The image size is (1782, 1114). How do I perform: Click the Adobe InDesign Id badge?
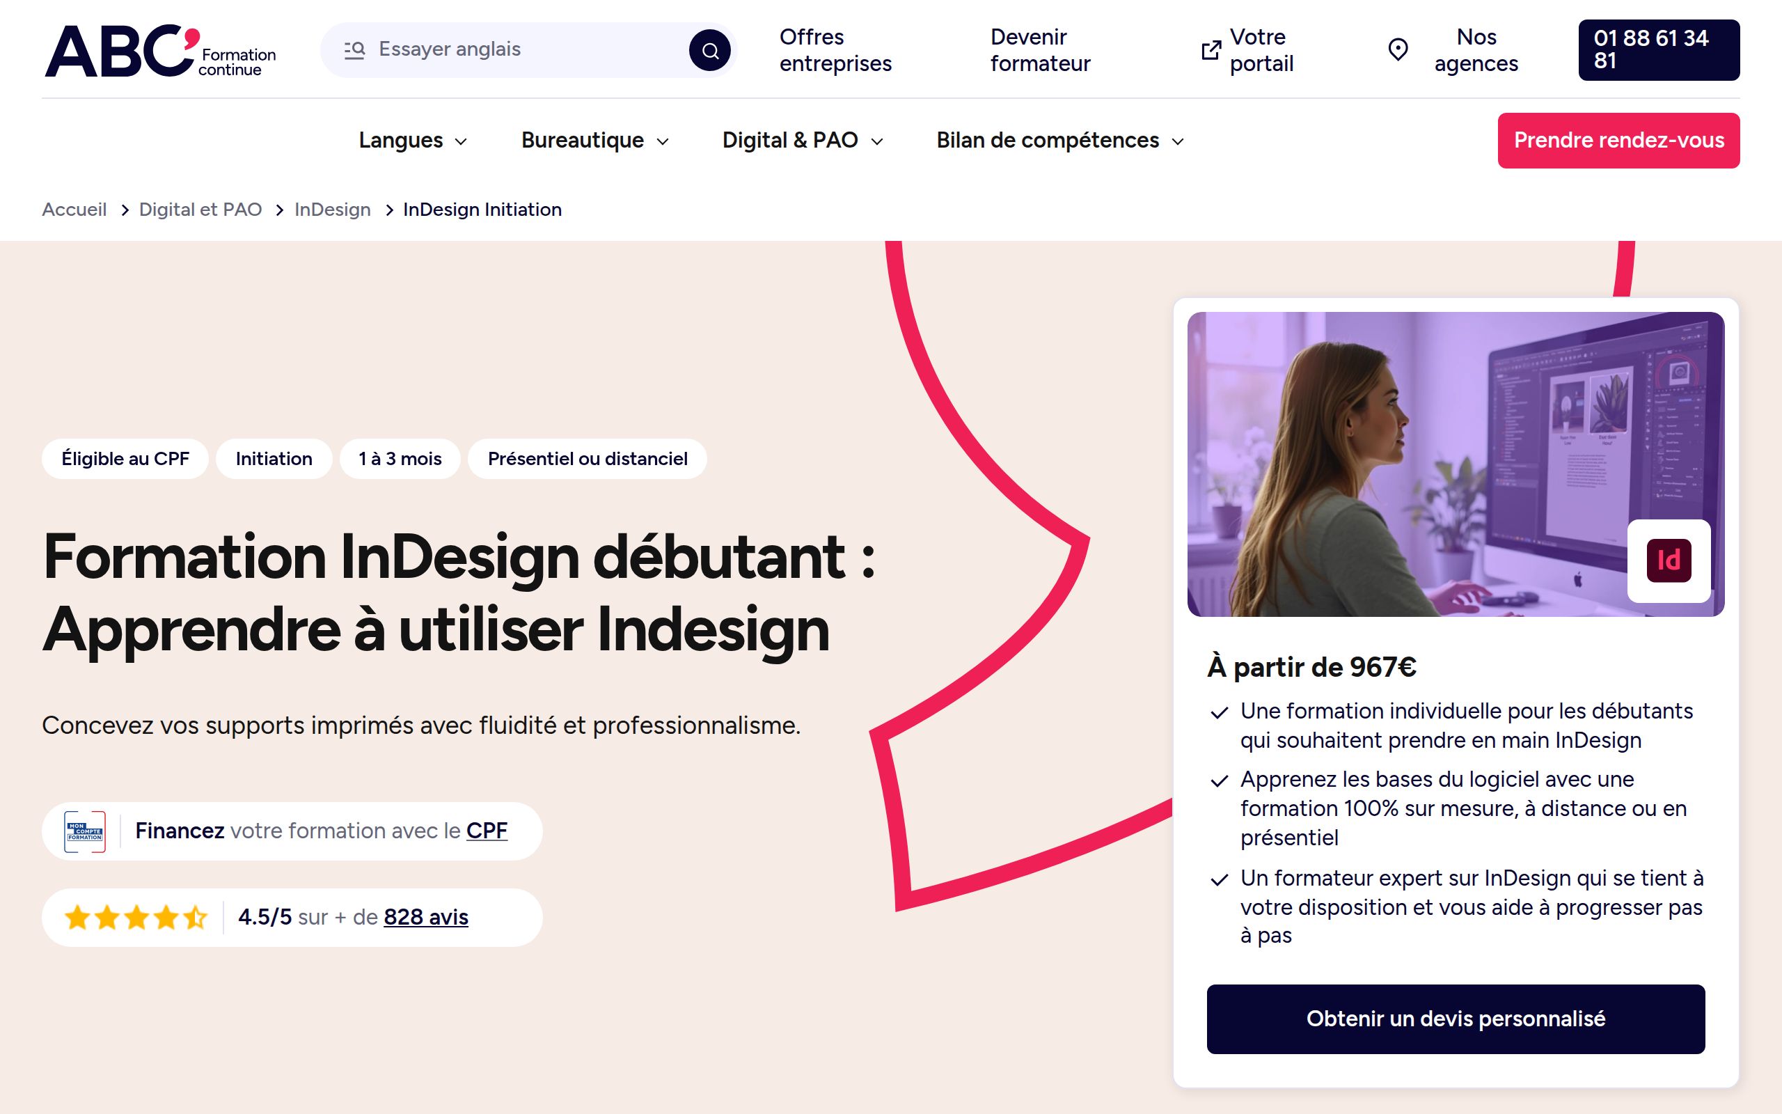pyautogui.click(x=1669, y=560)
